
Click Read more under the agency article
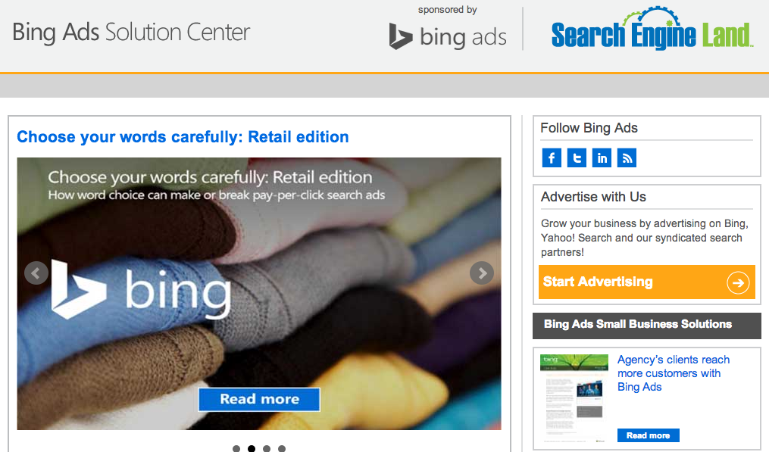649,435
